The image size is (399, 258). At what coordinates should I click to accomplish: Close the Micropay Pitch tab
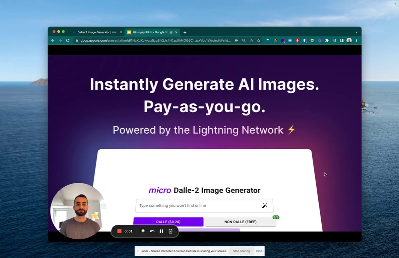coord(176,32)
